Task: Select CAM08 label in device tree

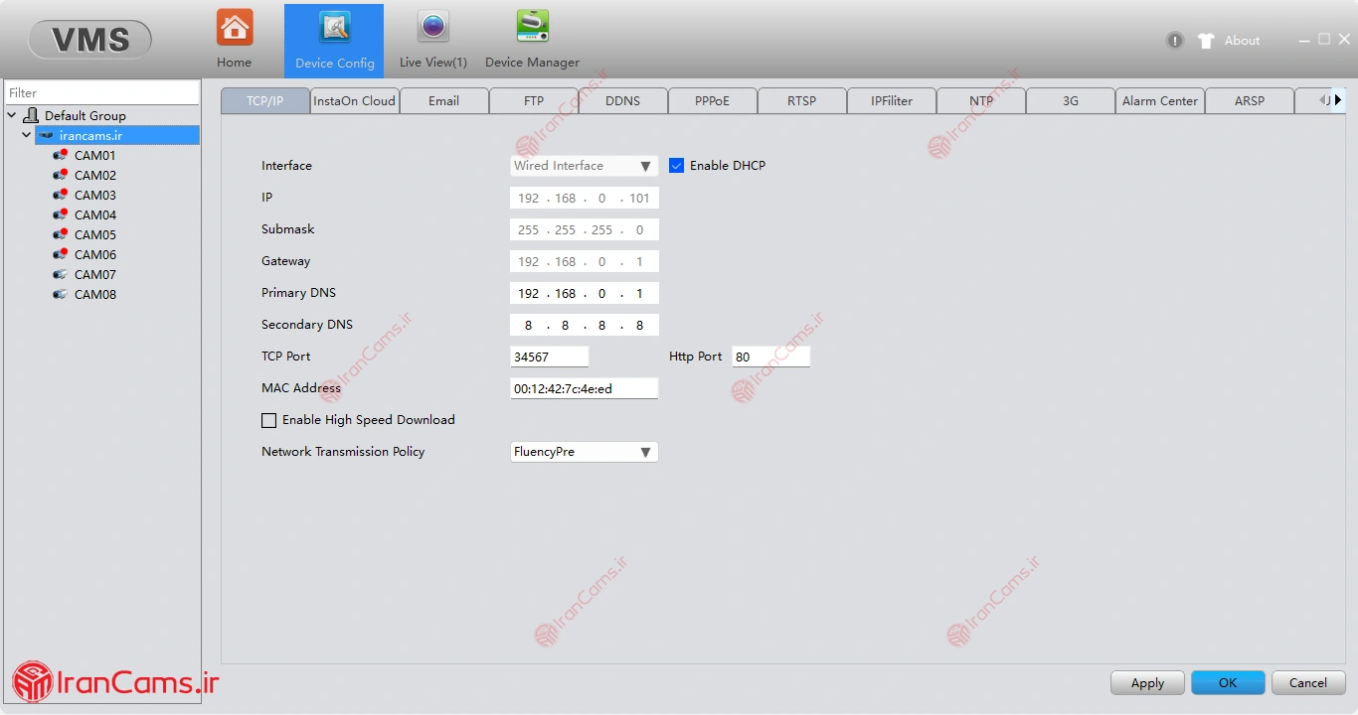Action: (x=95, y=294)
